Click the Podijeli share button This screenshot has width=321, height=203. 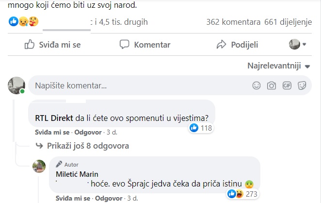[x=237, y=45]
